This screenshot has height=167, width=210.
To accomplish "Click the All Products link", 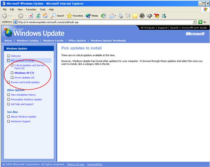I will pos(148,28).
